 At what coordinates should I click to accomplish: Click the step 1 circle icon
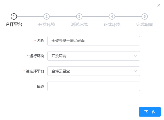point(14,16)
